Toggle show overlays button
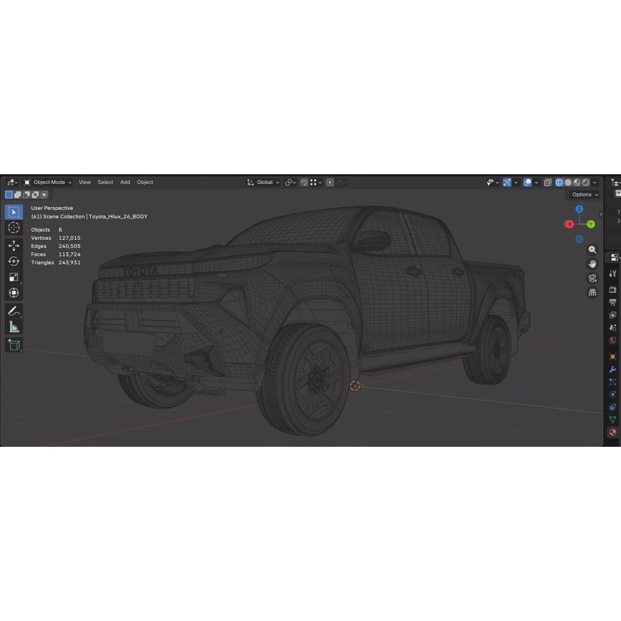The image size is (621, 621). click(527, 183)
